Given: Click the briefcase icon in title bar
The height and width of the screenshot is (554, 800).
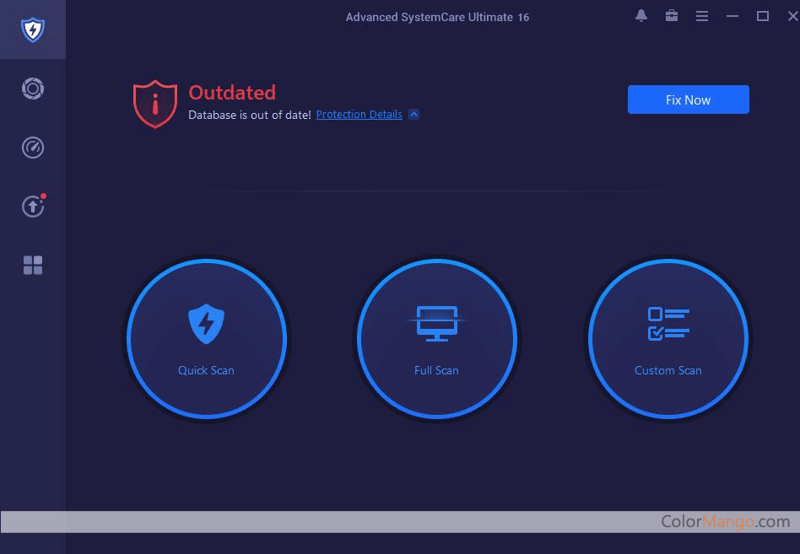Looking at the screenshot, I should coord(672,16).
